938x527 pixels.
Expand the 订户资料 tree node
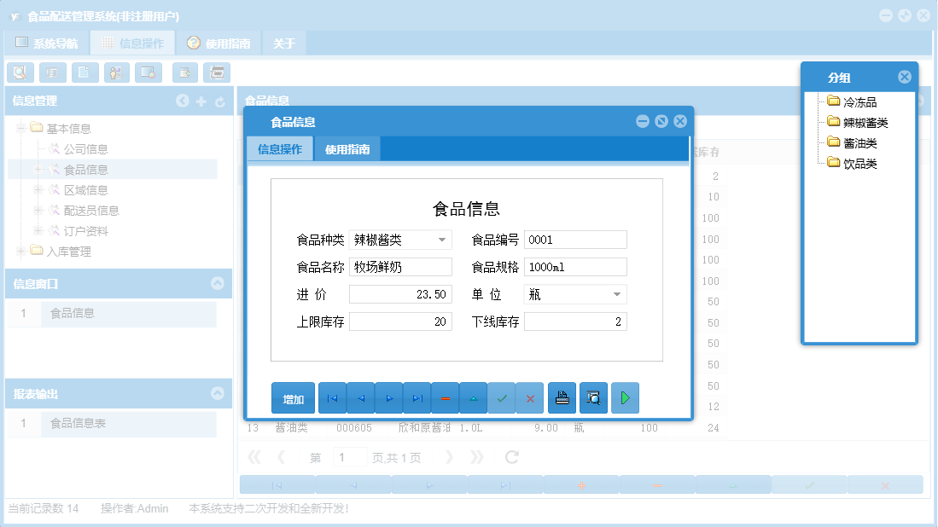(38, 230)
